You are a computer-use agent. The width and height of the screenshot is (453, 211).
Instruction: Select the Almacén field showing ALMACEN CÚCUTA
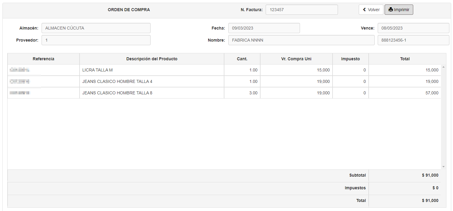pos(96,28)
